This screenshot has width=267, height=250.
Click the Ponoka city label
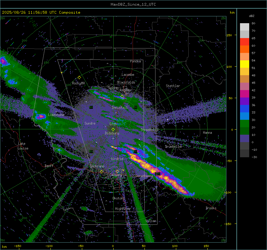point(135,61)
